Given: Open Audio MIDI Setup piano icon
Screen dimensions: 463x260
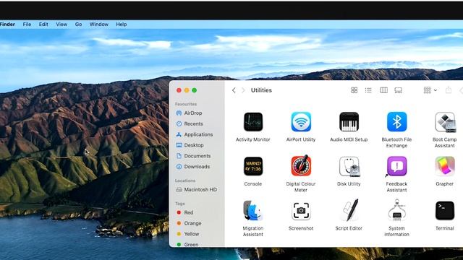Looking at the screenshot, I should pyautogui.click(x=349, y=122).
